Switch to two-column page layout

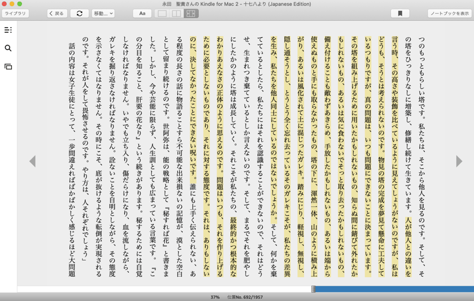[x=177, y=14]
